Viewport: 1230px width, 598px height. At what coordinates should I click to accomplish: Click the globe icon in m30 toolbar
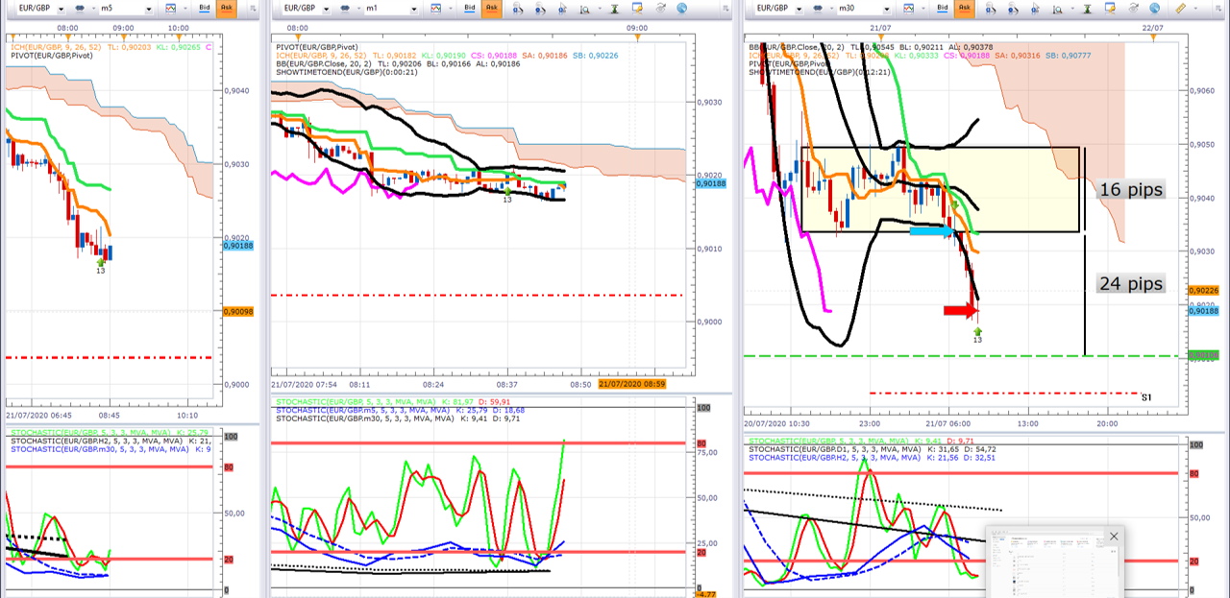coord(1154,8)
